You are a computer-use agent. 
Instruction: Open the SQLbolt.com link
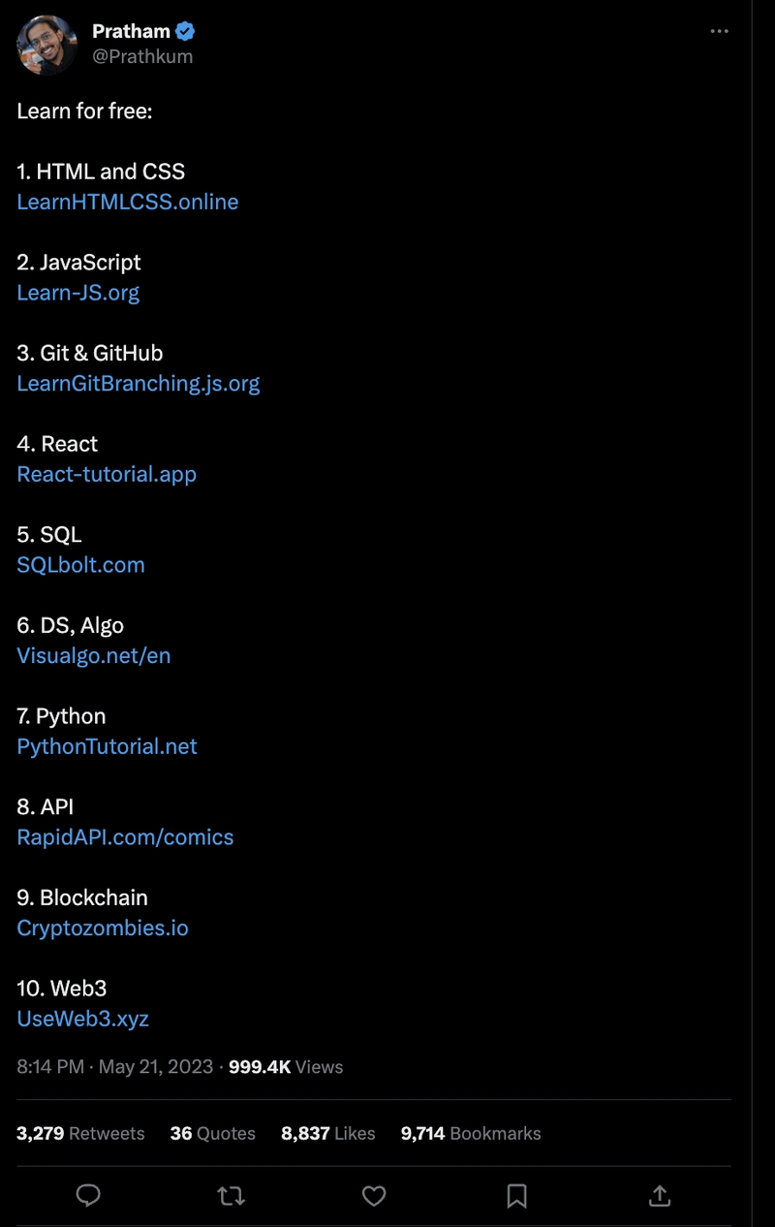pyautogui.click(x=80, y=565)
